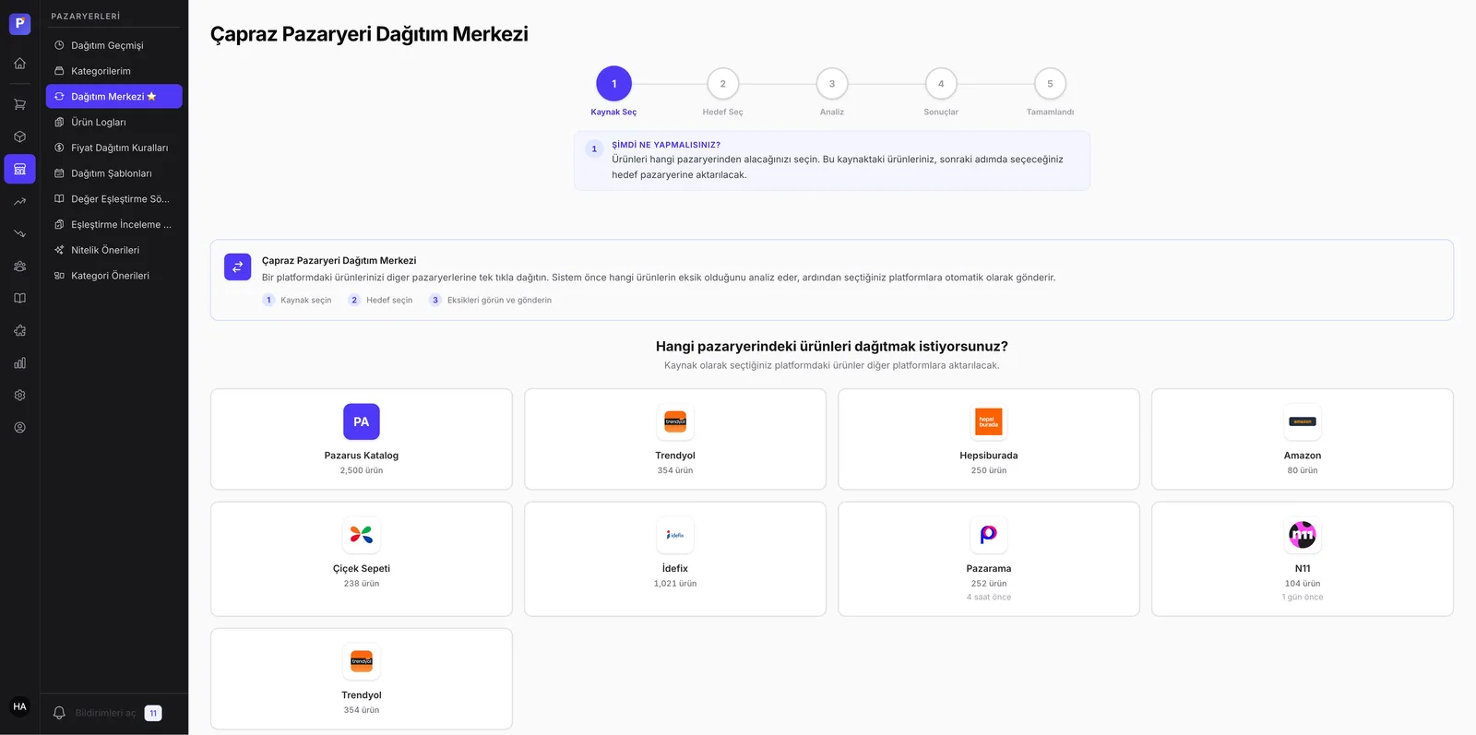Click the 2,500 ürün count text
Image resolution: width=1476 pixels, height=735 pixels.
click(x=362, y=470)
